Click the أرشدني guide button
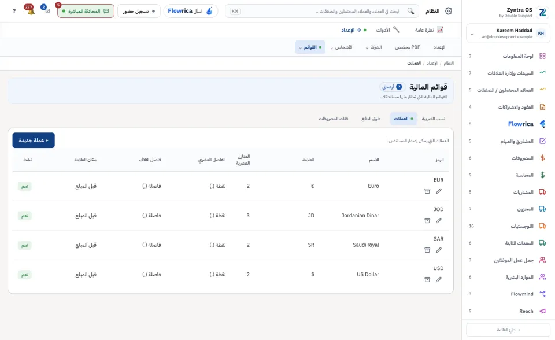Image resolution: width=555 pixels, height=340 pixels. 392,87
